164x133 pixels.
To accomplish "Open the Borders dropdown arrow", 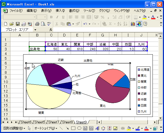I will 140,17.
